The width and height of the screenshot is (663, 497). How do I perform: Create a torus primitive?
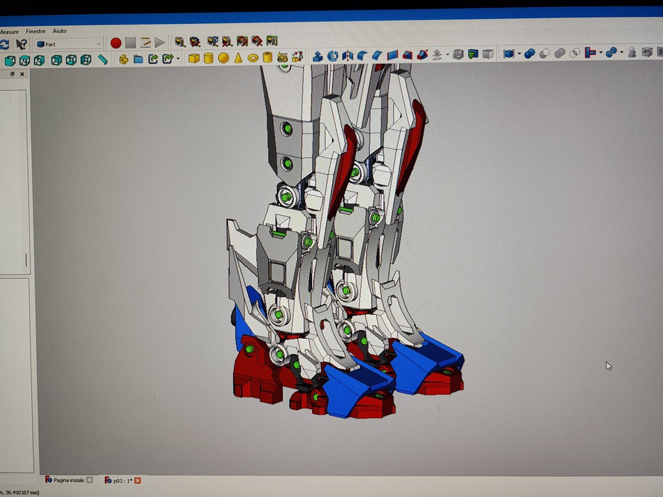(x=253, y=58)
